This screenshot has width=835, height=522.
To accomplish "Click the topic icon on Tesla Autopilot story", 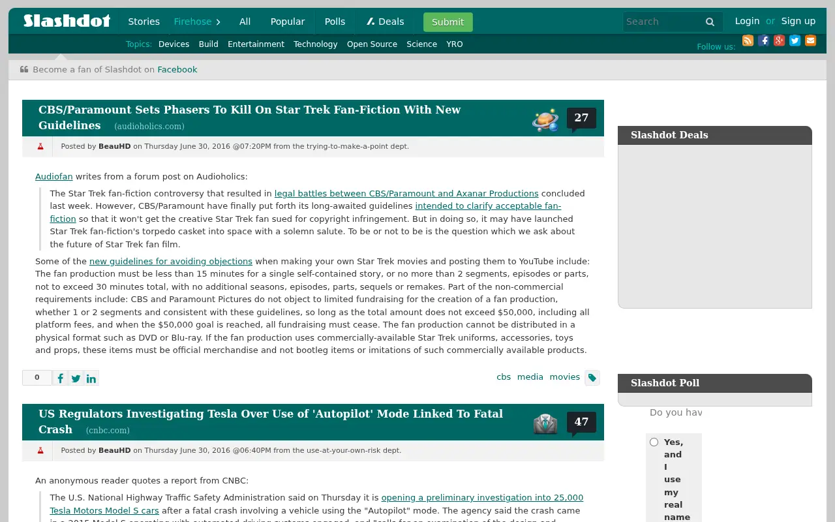I will coord(545,423).
